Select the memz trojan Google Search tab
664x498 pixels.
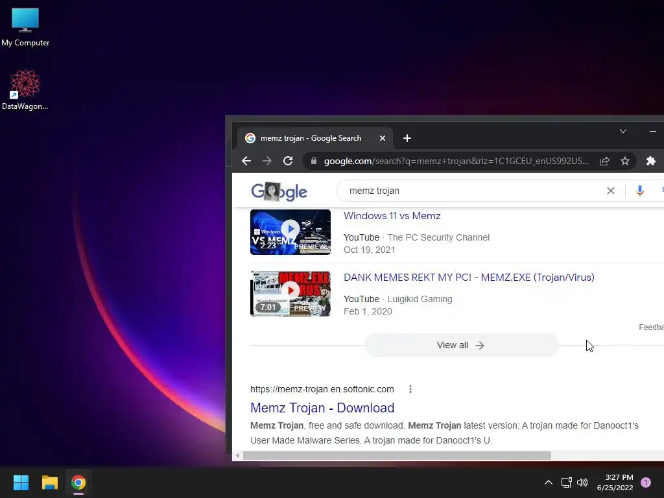click(x=314, y=138)
